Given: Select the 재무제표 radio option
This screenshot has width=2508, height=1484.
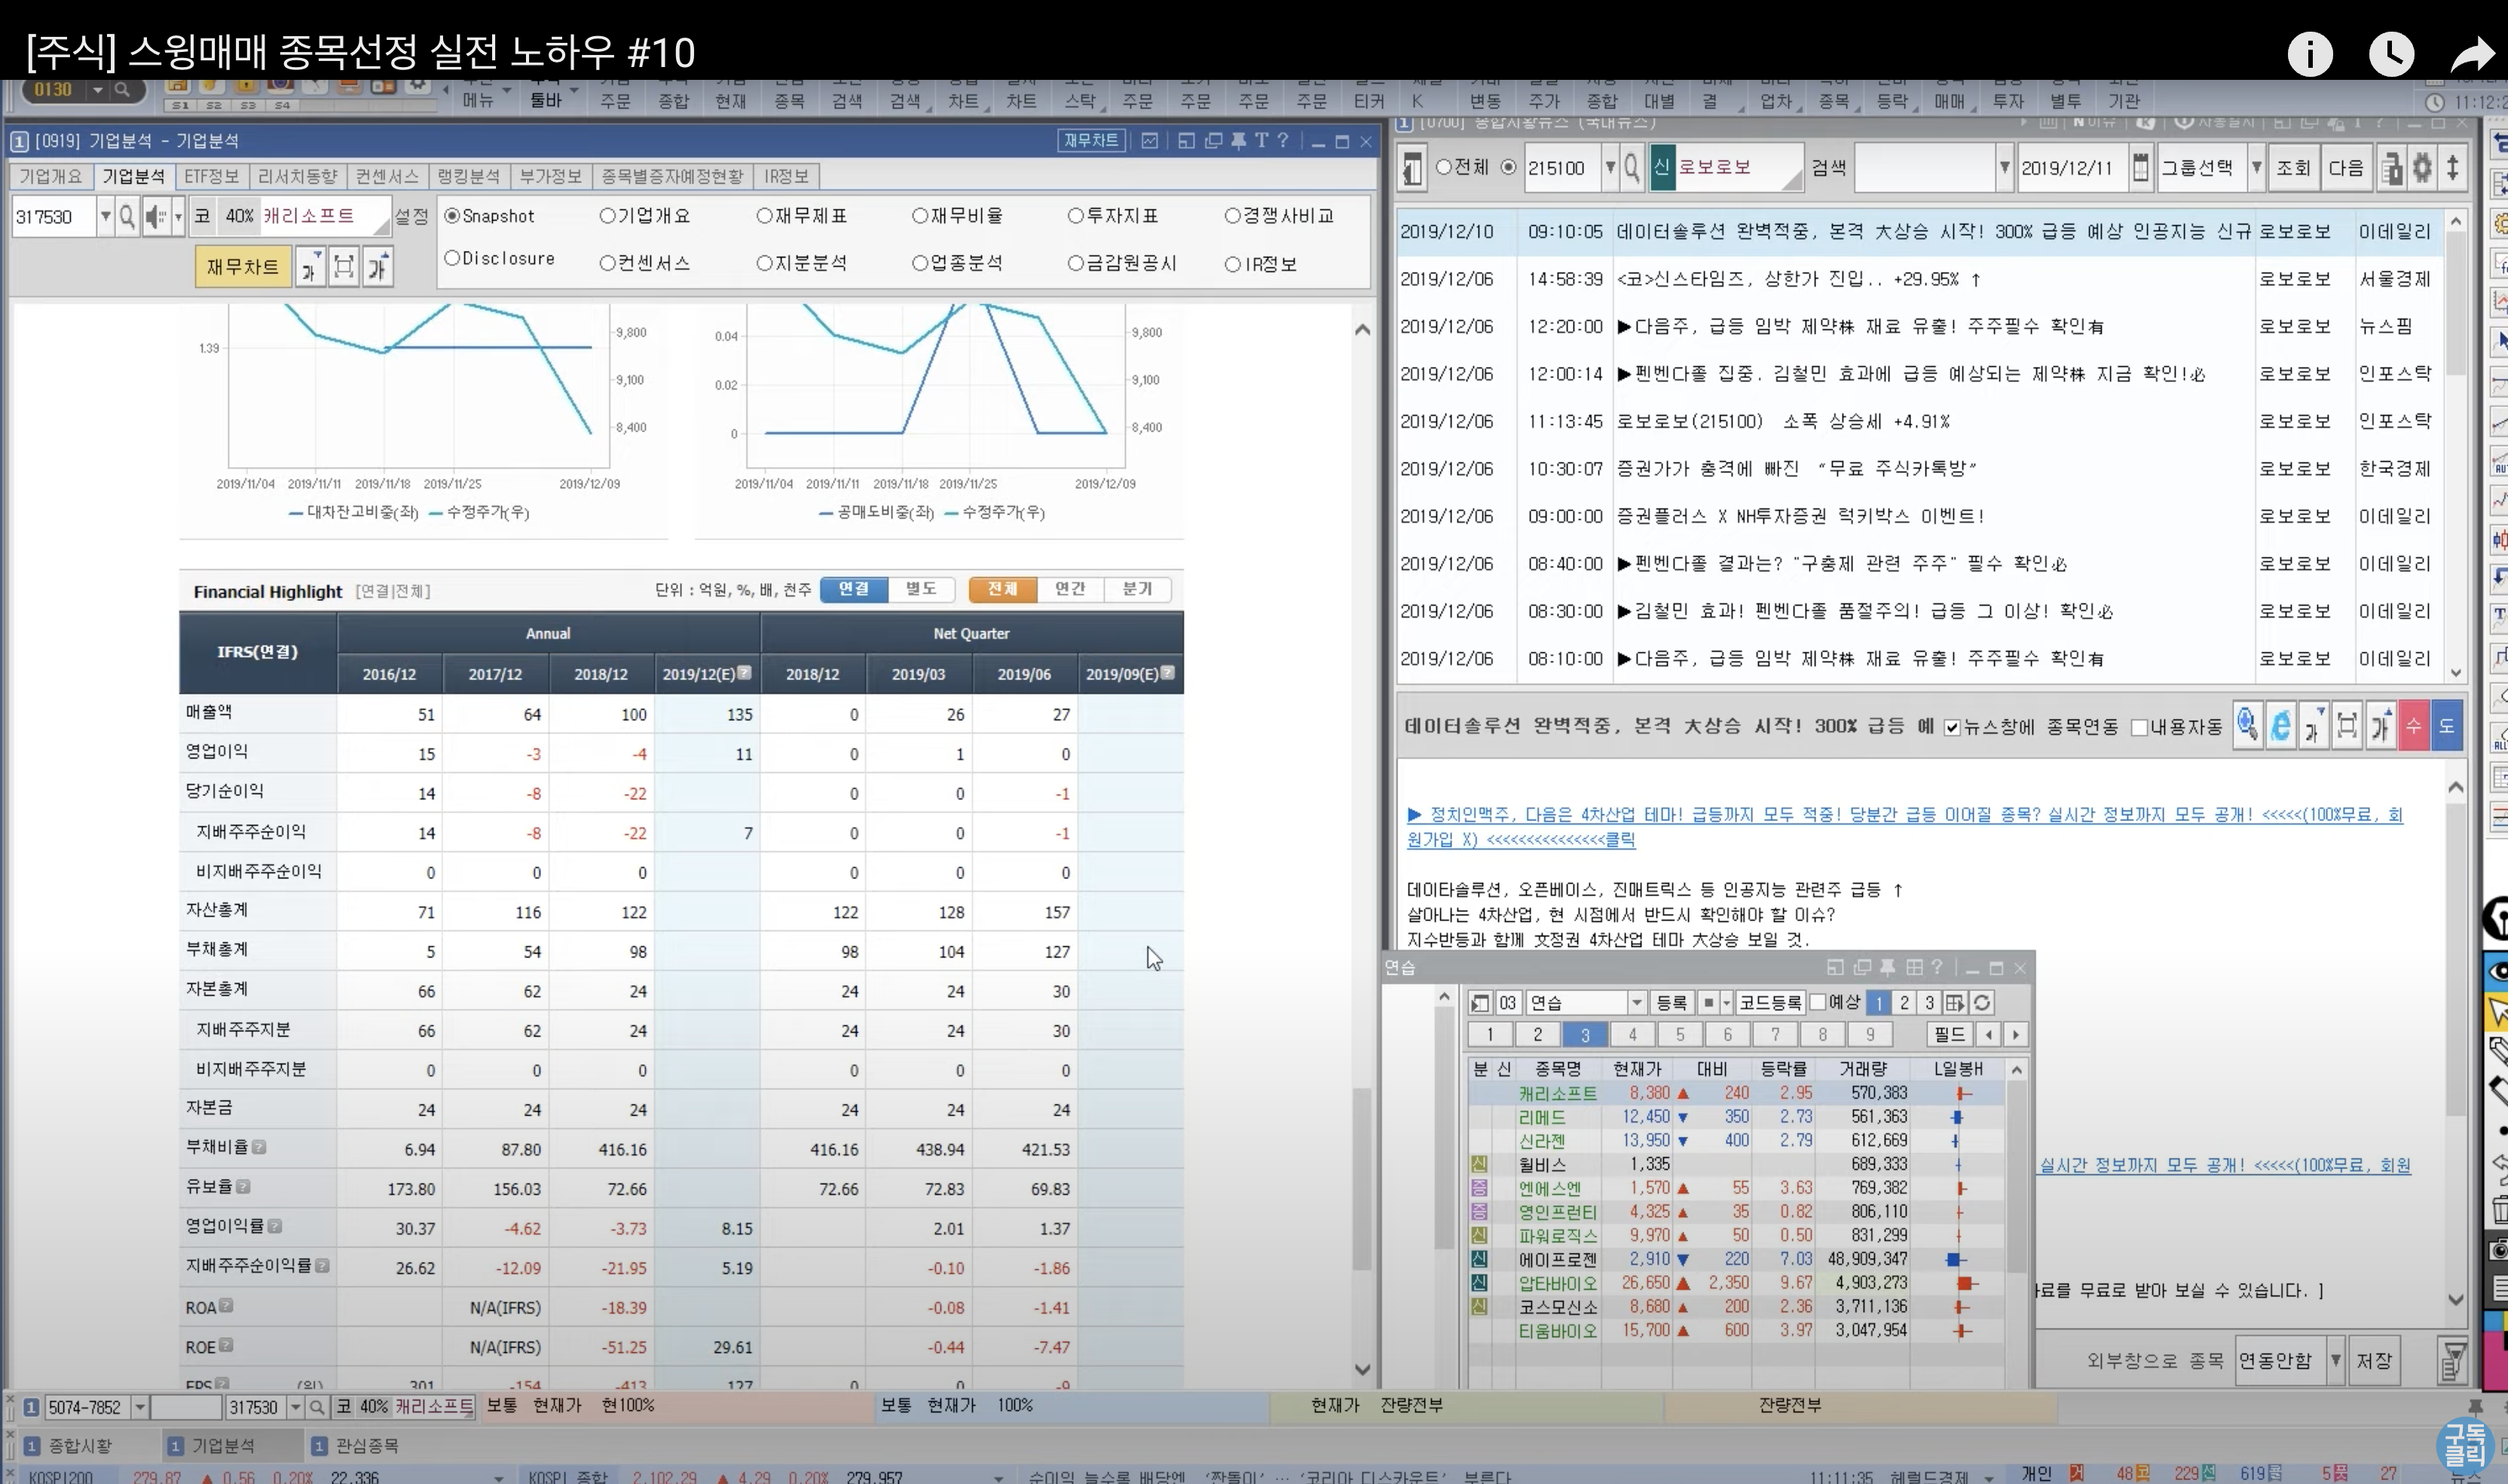Looking at the screenshot, I should pos(764,216).
